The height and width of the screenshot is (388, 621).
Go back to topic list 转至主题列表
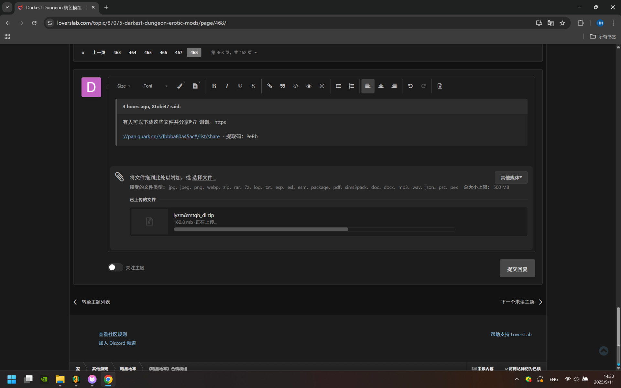coord(92,302)
